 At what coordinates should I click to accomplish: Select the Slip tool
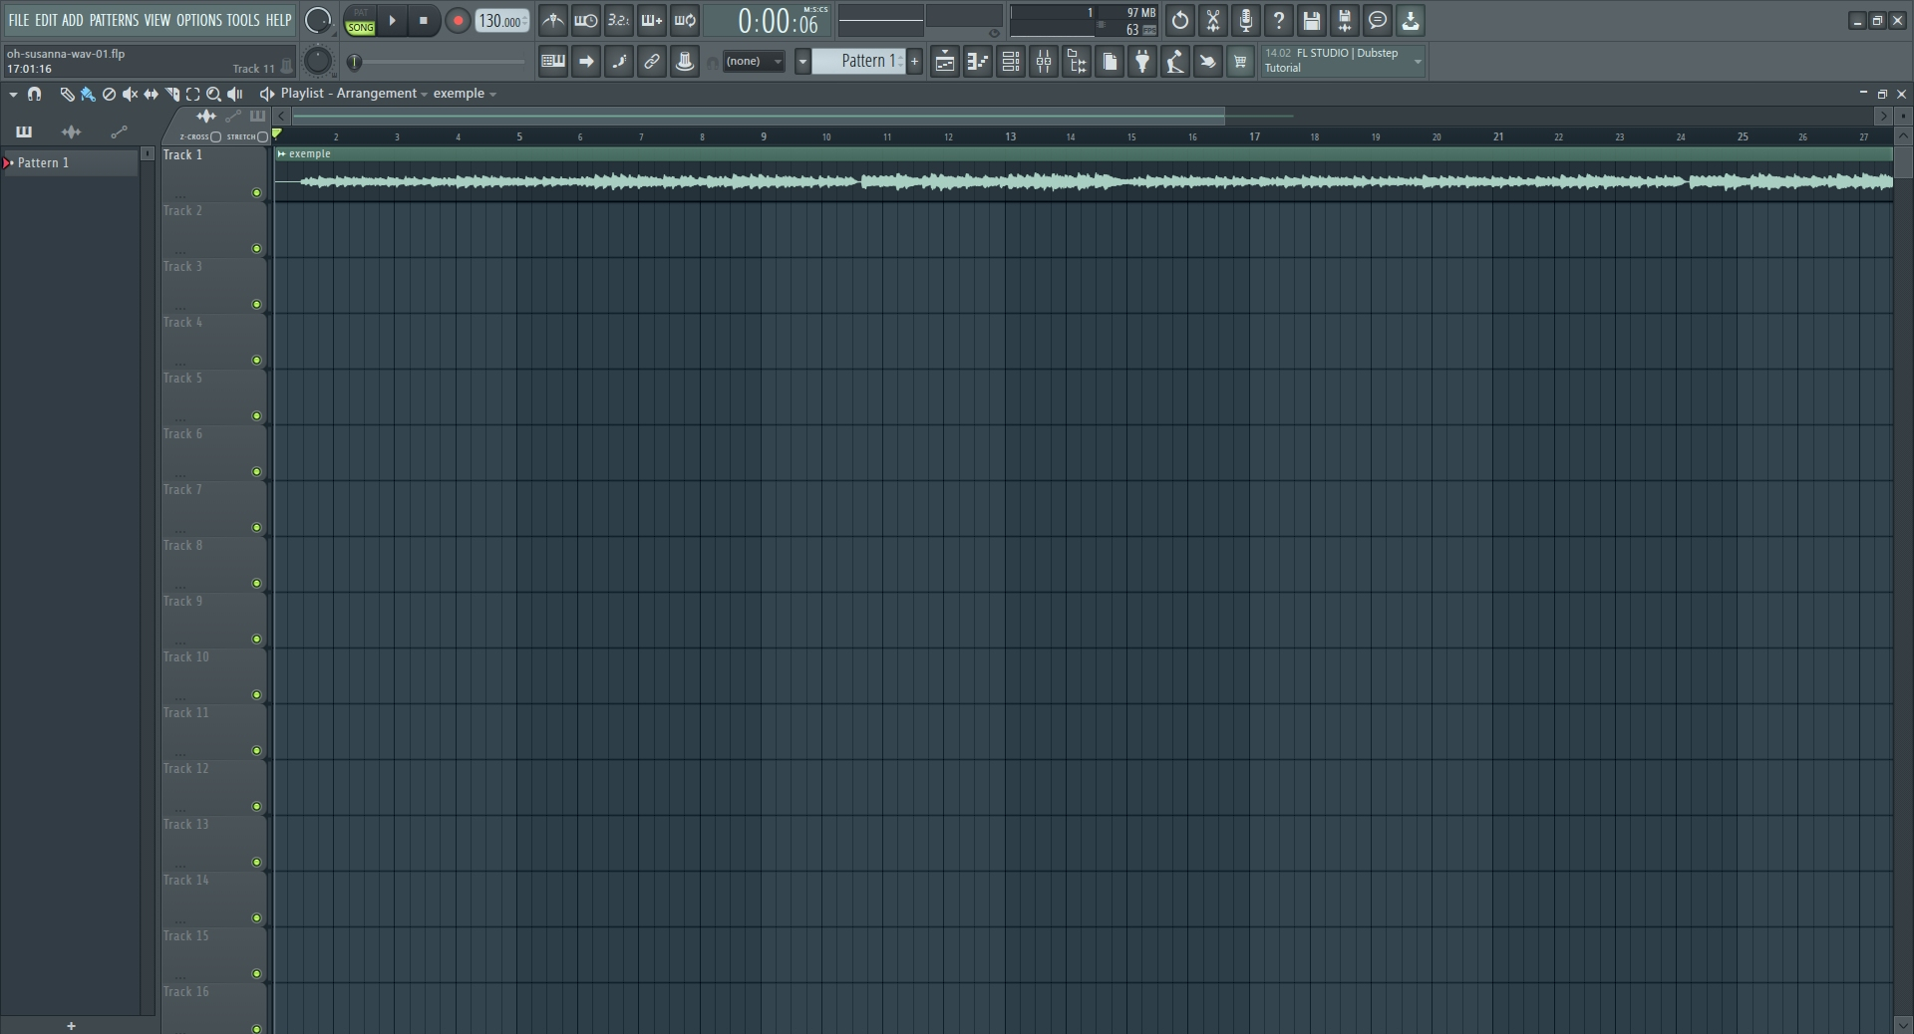pos(151,94)
